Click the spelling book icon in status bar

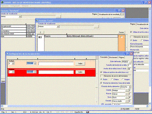tap(87, 112)
